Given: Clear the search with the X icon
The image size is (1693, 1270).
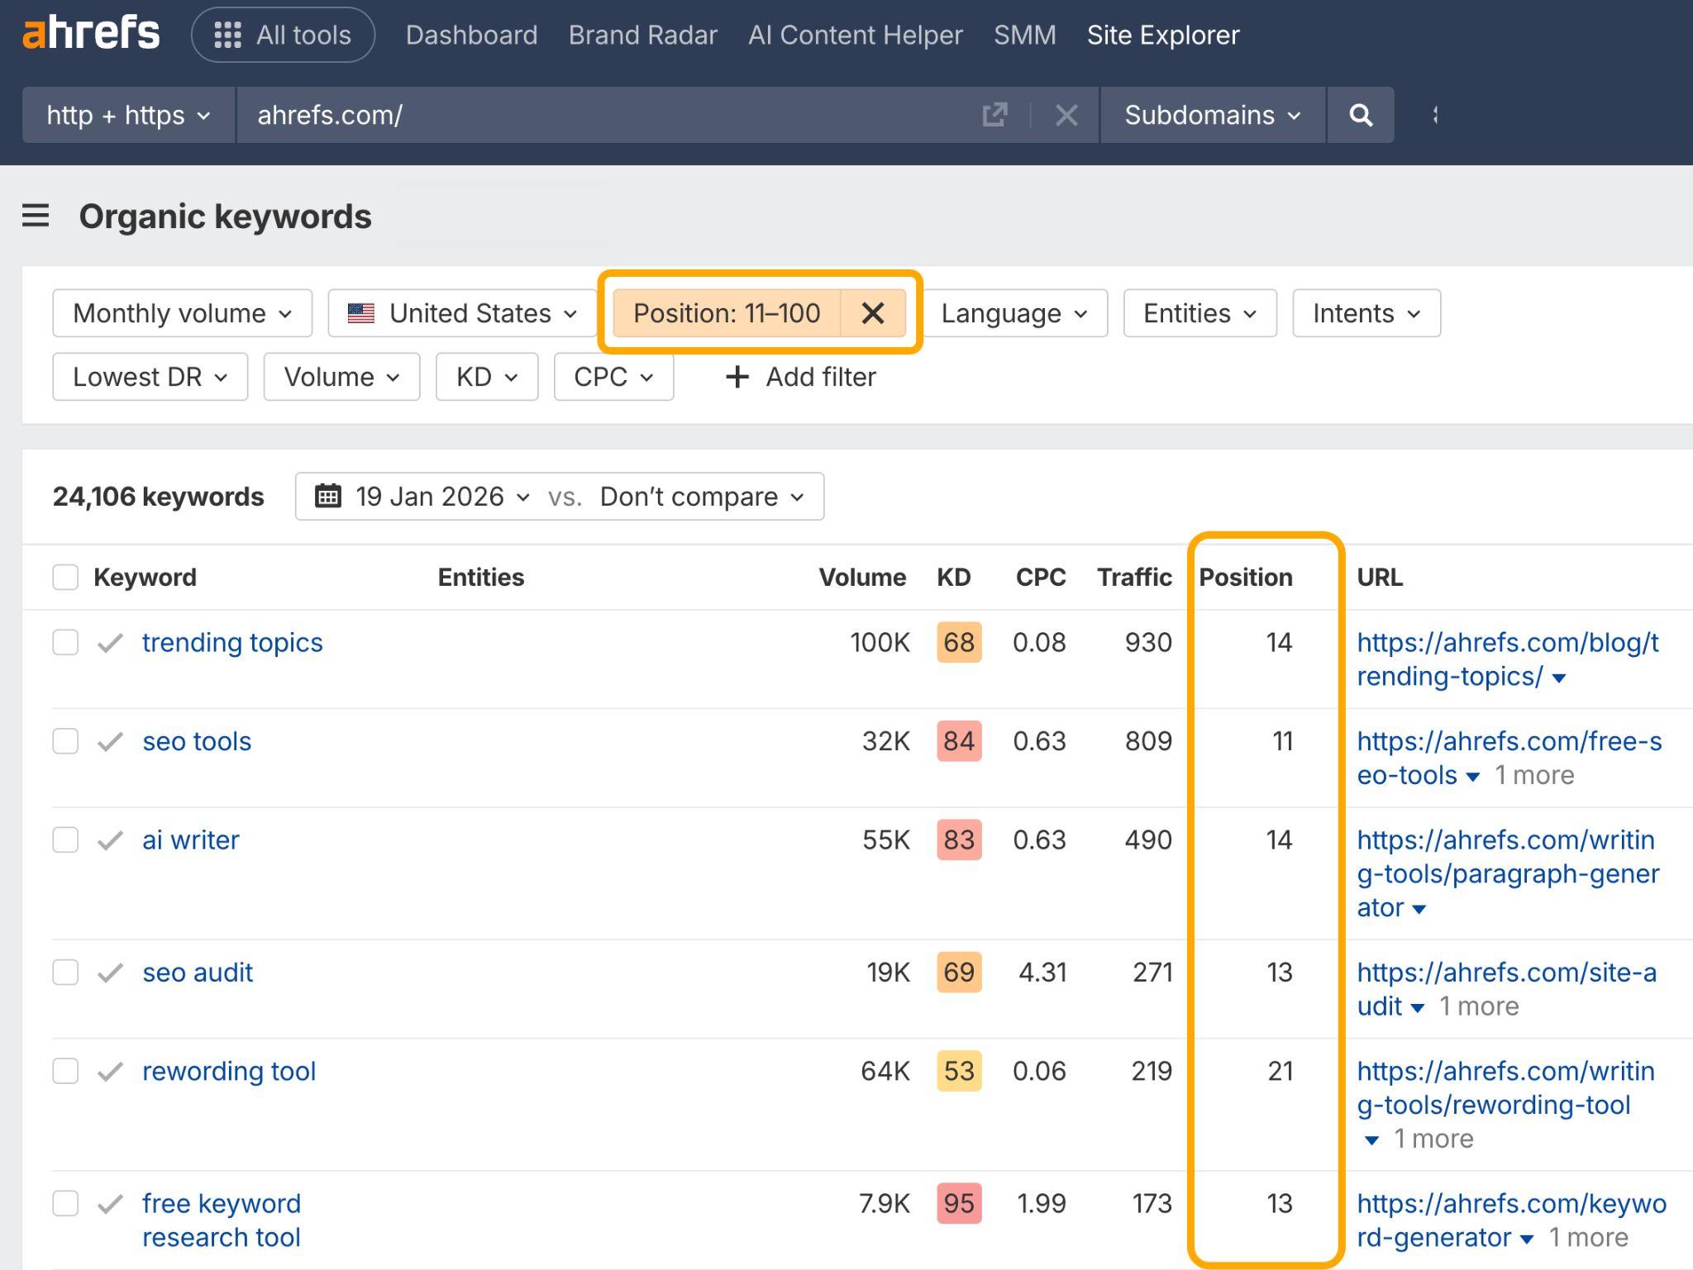Looking at the screenshot, I should [x=1066, y=115].
